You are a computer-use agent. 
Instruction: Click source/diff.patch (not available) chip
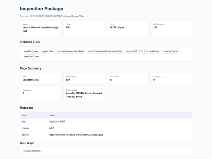click(x=143, y=51)
